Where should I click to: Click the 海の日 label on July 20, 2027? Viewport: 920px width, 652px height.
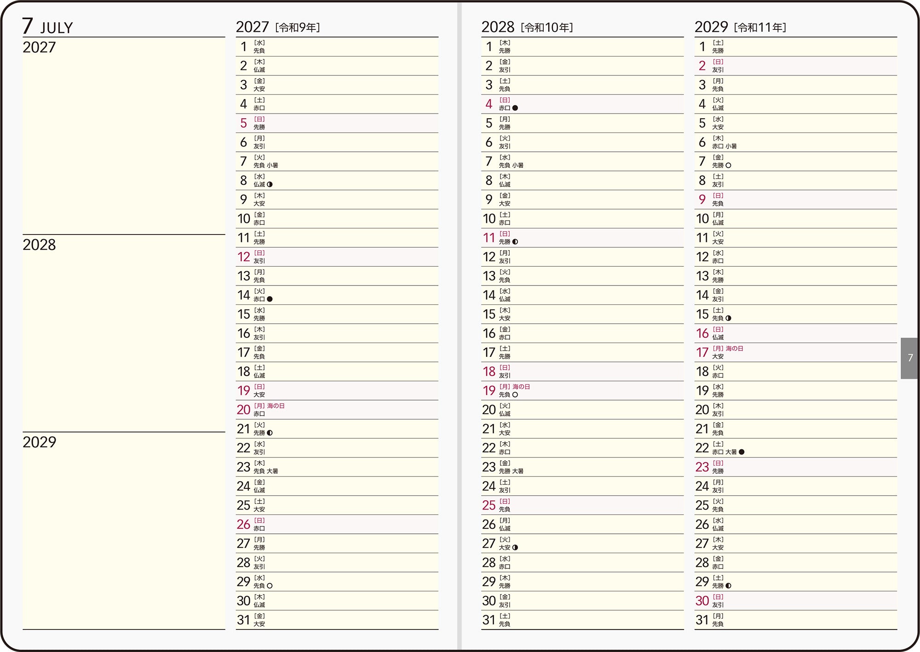click(276, 406)
